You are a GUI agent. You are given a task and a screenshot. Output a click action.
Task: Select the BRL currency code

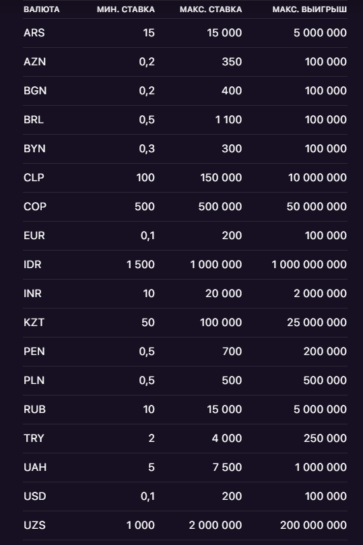tap(34, 119)
